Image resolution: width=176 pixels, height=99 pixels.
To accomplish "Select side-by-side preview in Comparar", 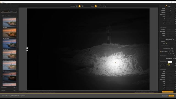I will point(82,6).
